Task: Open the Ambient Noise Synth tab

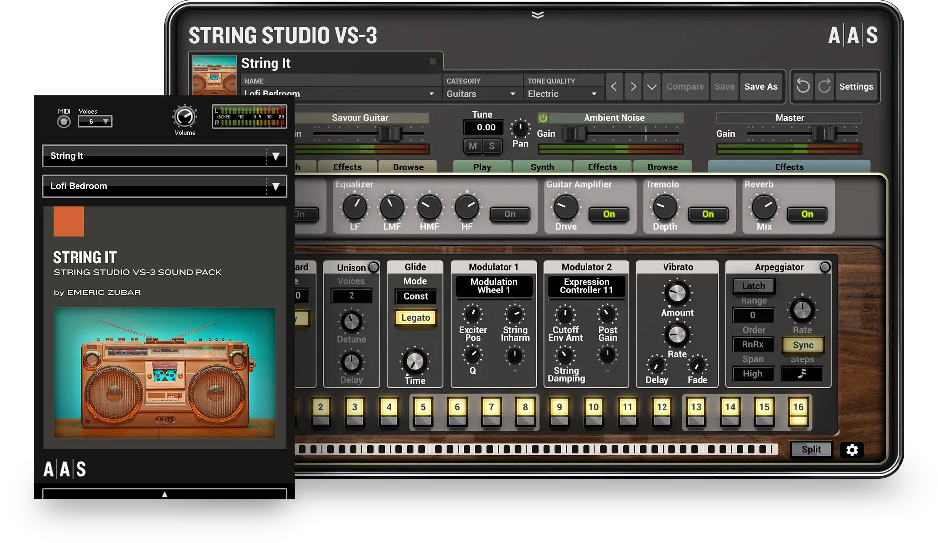Action: [543, 167]
